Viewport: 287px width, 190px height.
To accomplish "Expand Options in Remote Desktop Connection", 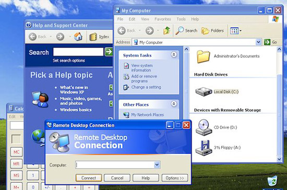I will [x=175, y=178].
